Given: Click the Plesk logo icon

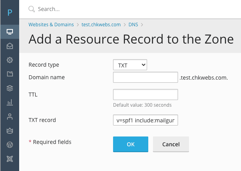Looking at the screenshot, I should [10, 13].
